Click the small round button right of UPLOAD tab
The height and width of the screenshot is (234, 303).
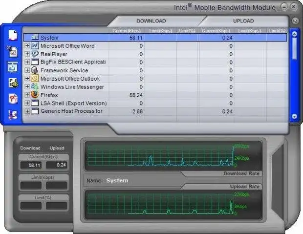pyautogui.click(x=295, y=21)
